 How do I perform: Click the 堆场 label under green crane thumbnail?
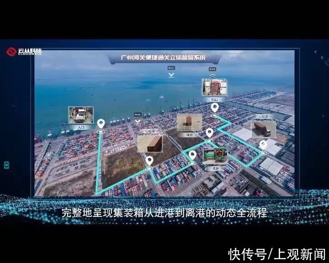[216, 168]
